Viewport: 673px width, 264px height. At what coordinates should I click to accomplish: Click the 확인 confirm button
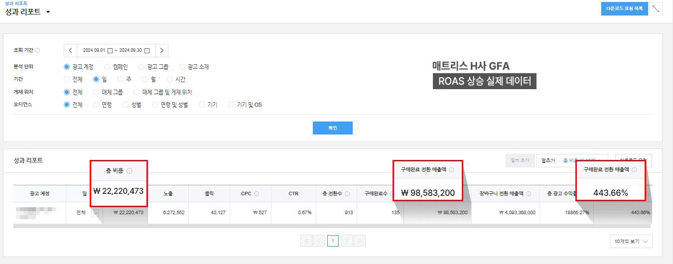[332, 128]
